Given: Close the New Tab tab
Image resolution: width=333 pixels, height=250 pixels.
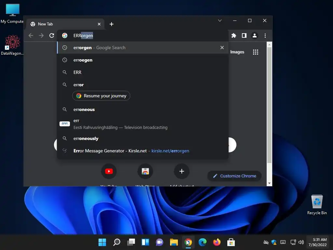Looking at the screenshot, I should 99,24.
